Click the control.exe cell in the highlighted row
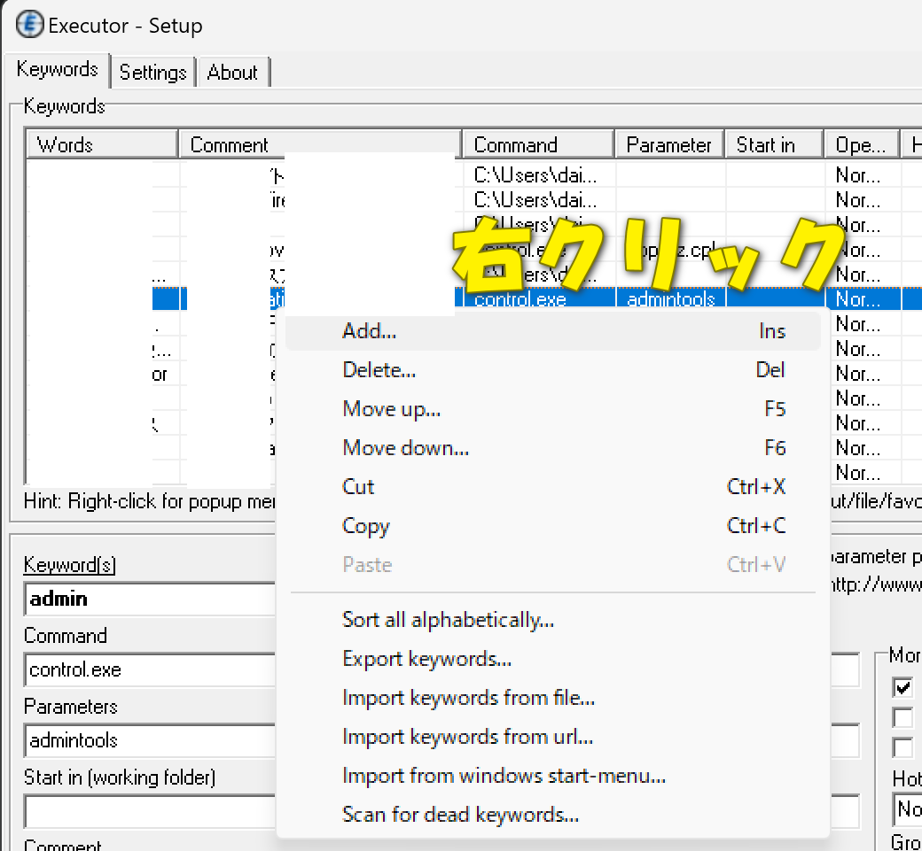The height and width of the screenshot is (851, 922). tap(539, 299)
